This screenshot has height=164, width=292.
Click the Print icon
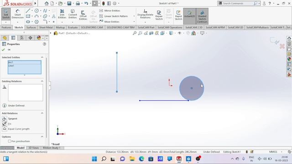pos(78,3)
